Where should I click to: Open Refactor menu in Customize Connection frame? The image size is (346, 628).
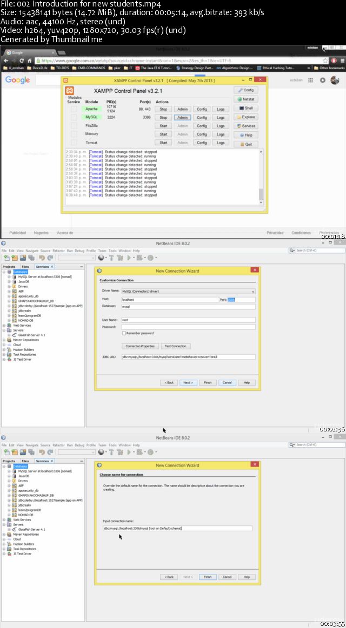click(58, 251)
